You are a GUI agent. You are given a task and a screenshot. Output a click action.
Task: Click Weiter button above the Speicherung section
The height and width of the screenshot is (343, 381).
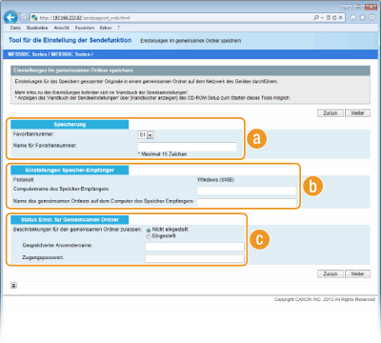357,113
